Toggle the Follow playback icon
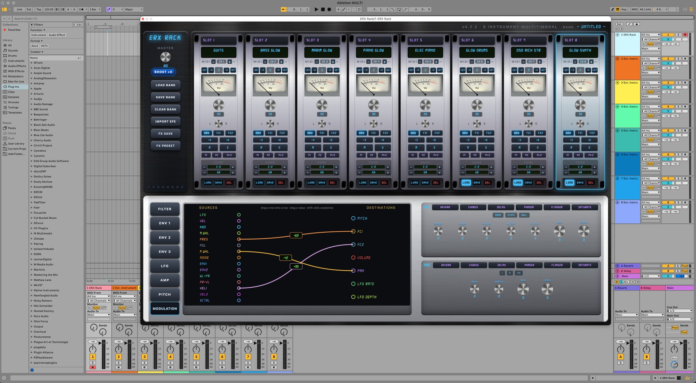Viewport: 696px width, 383px height. [284, 9]
